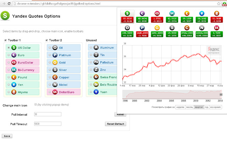The image size is (227, 141).
Task: Select Hryvna radio as main icon
Action: click(9, 92)
